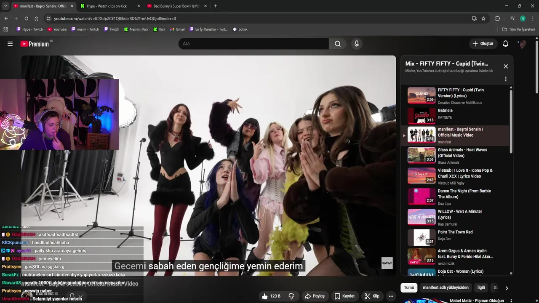
Task: Open the Nesrin | Kick bookmark
Action: pos(136,29)
